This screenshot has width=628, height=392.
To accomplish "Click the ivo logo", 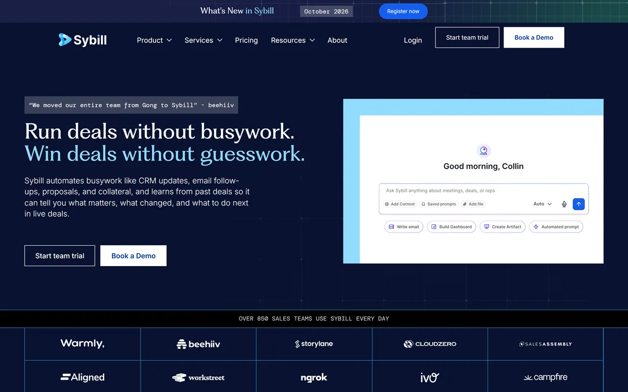I will coord(430,377).
